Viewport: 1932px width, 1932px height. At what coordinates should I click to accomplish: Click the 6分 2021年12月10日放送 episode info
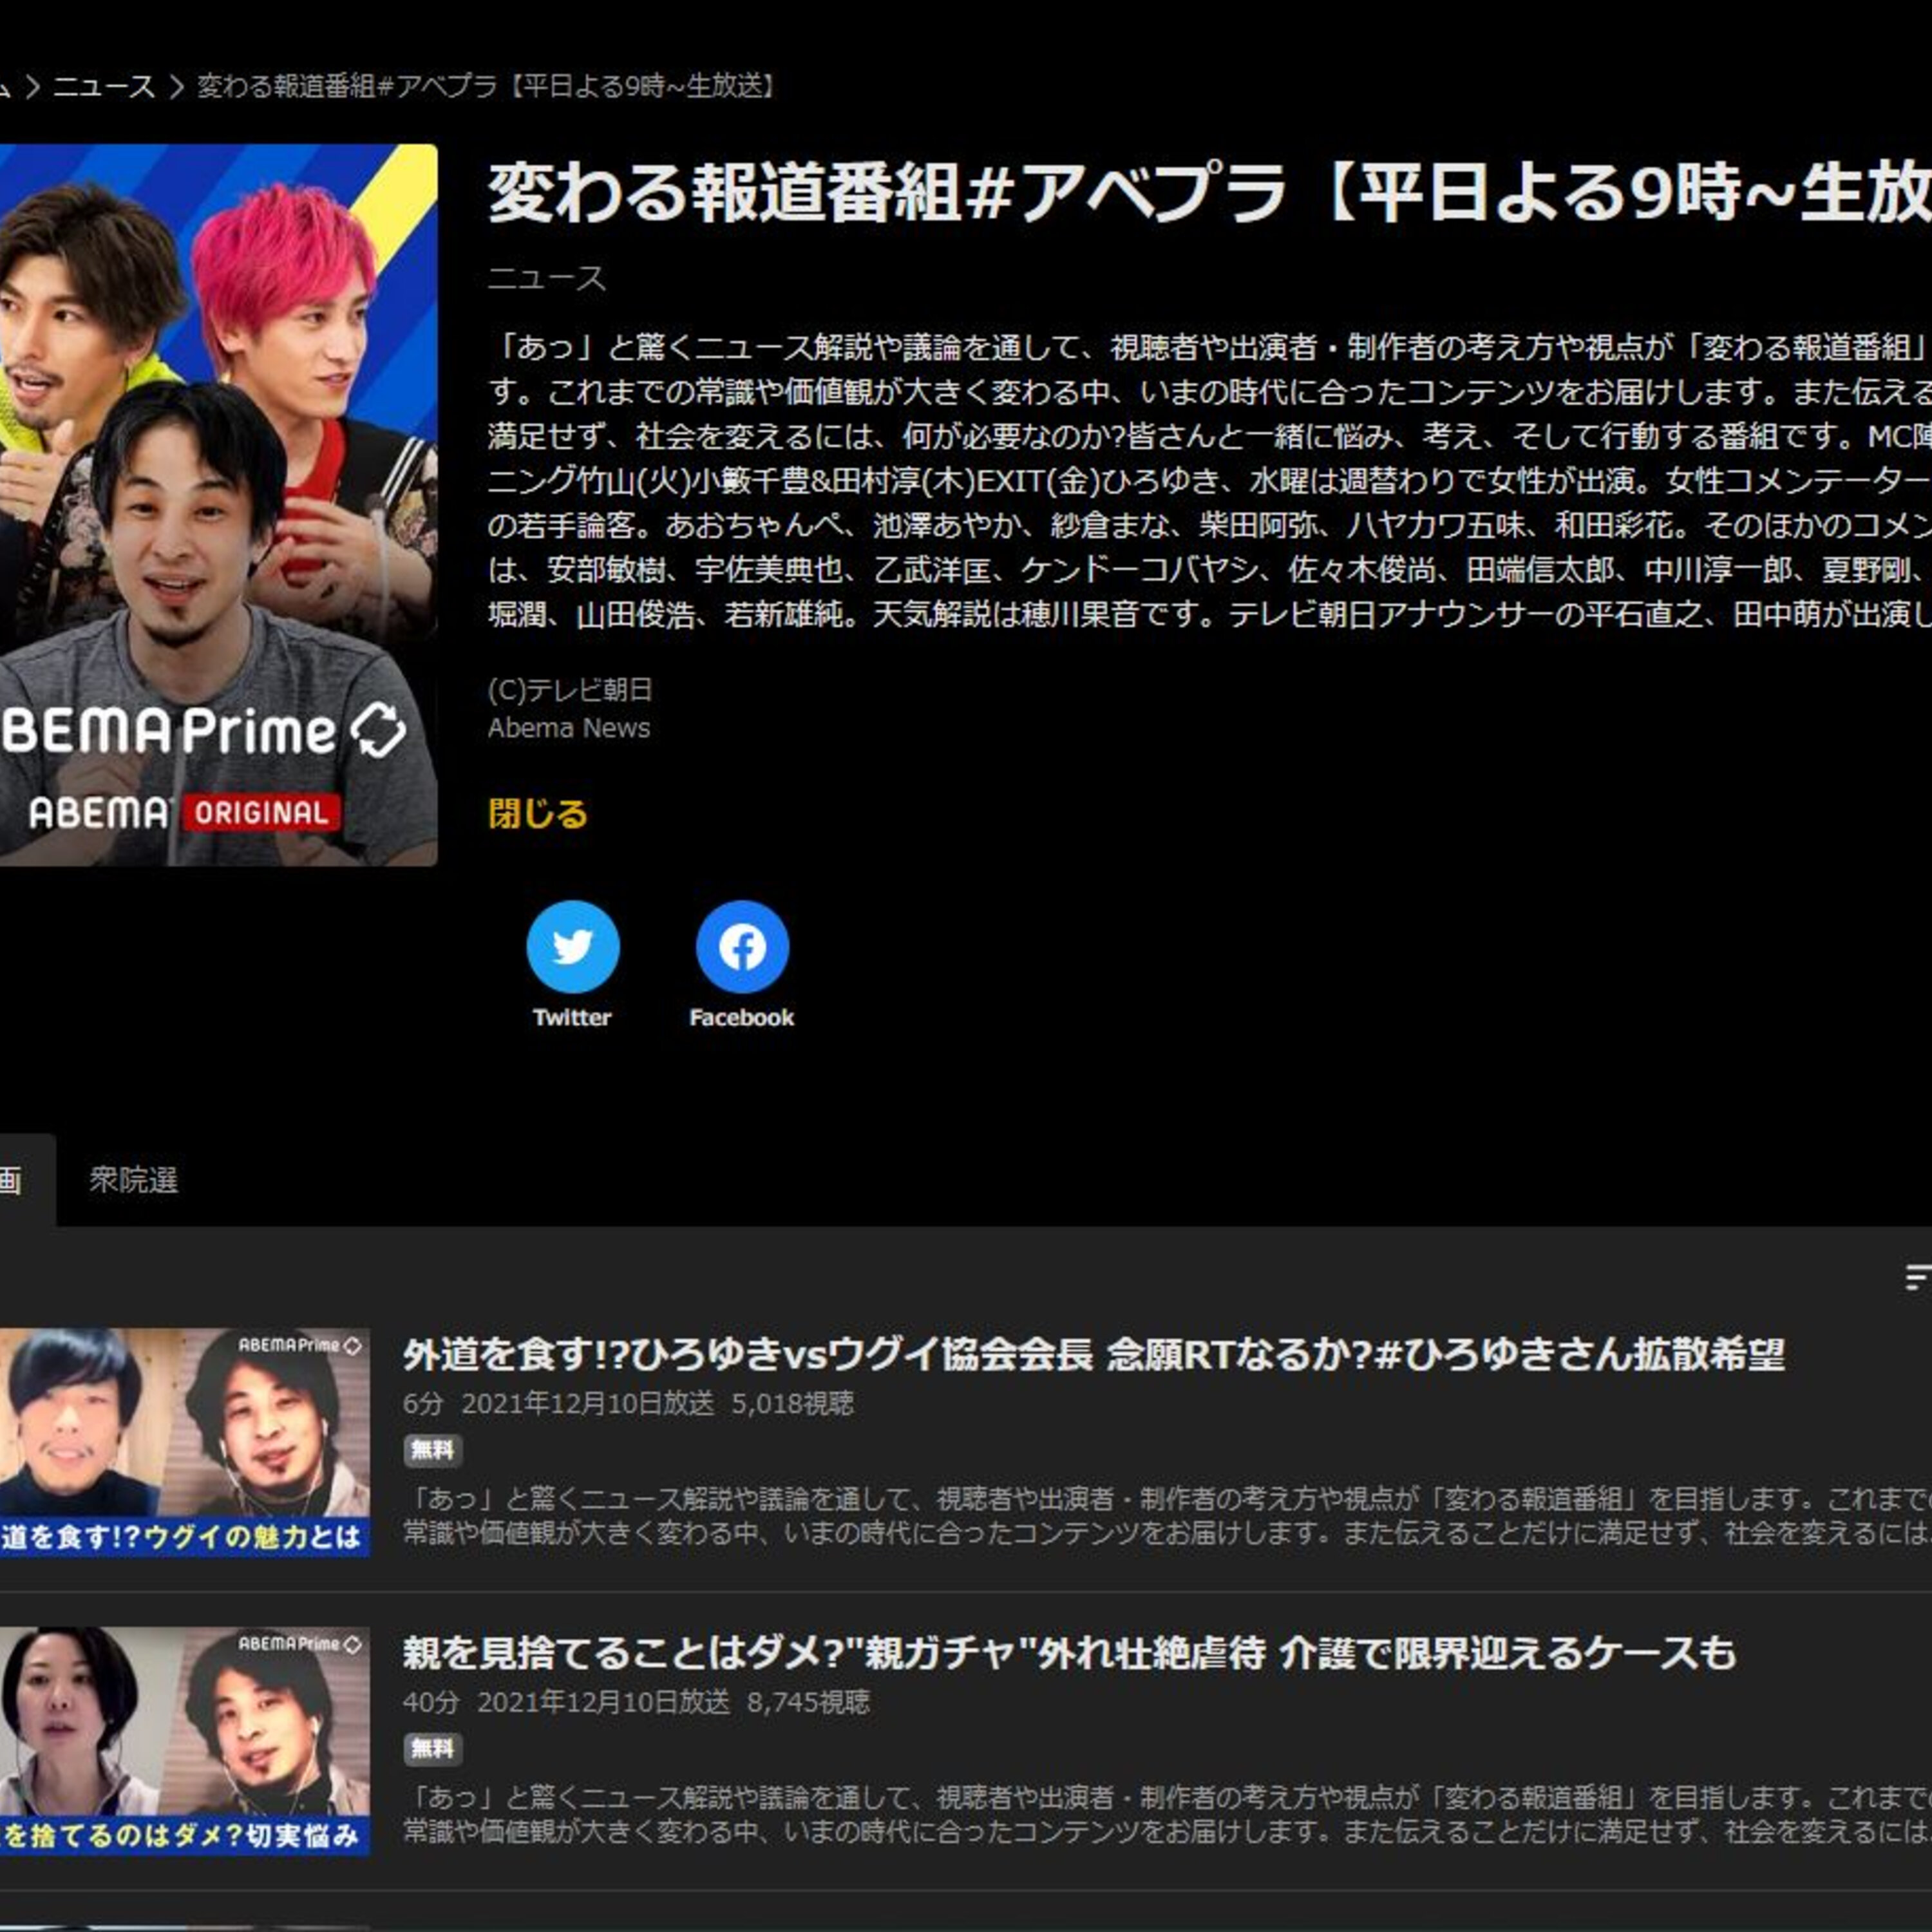[559, 1404]
